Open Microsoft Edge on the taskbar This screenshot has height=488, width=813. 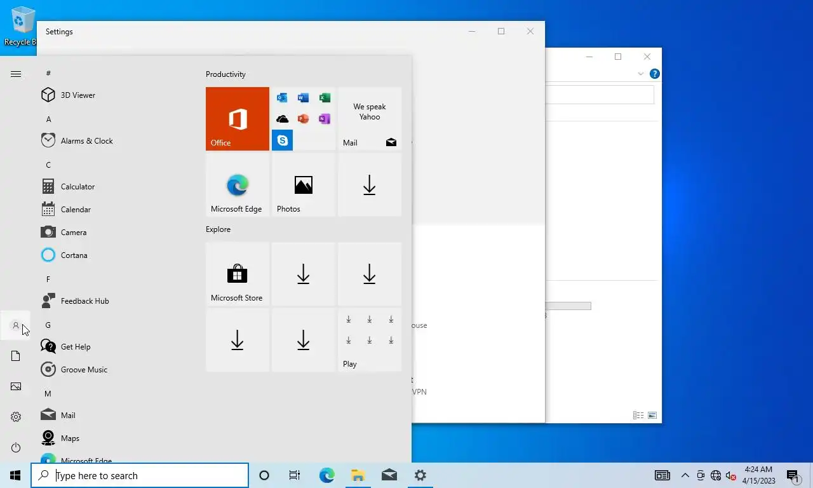point(326,475)
